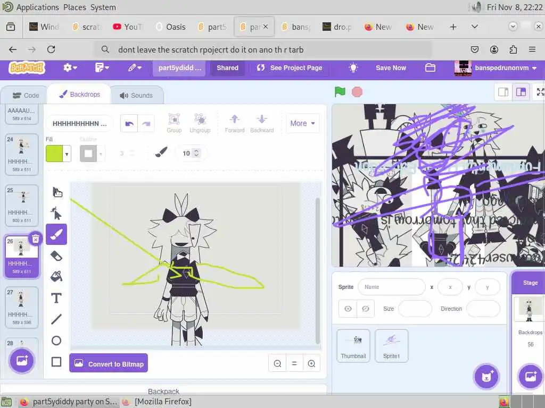Select the Brush tool
The width and height of the screenshot is (545, 408).
coord(56,234)
